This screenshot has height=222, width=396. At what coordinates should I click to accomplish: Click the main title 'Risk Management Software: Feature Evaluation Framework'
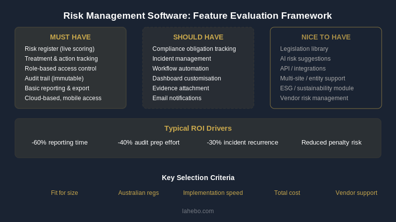click(198, 16)
